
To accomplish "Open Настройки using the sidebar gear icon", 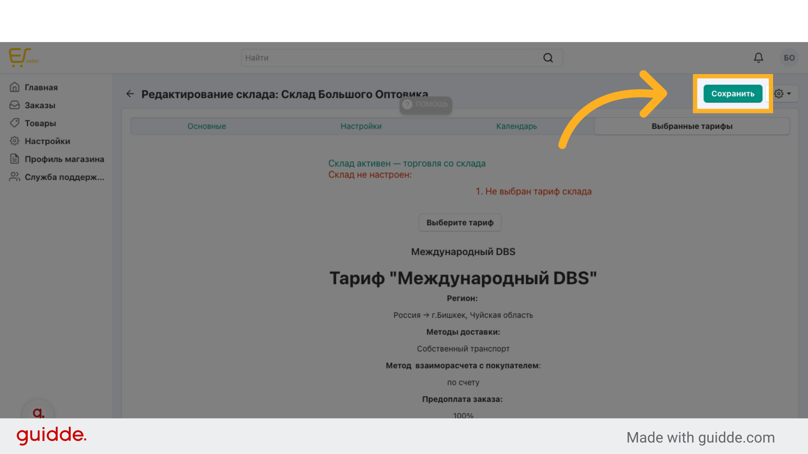I will pyautogui.click(x=15, y=141).
